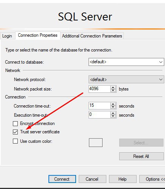Collapse dialog with Options << button
The width and height of the screenshot is (165, 189).
pyautogui.click(x=152, y=179)
